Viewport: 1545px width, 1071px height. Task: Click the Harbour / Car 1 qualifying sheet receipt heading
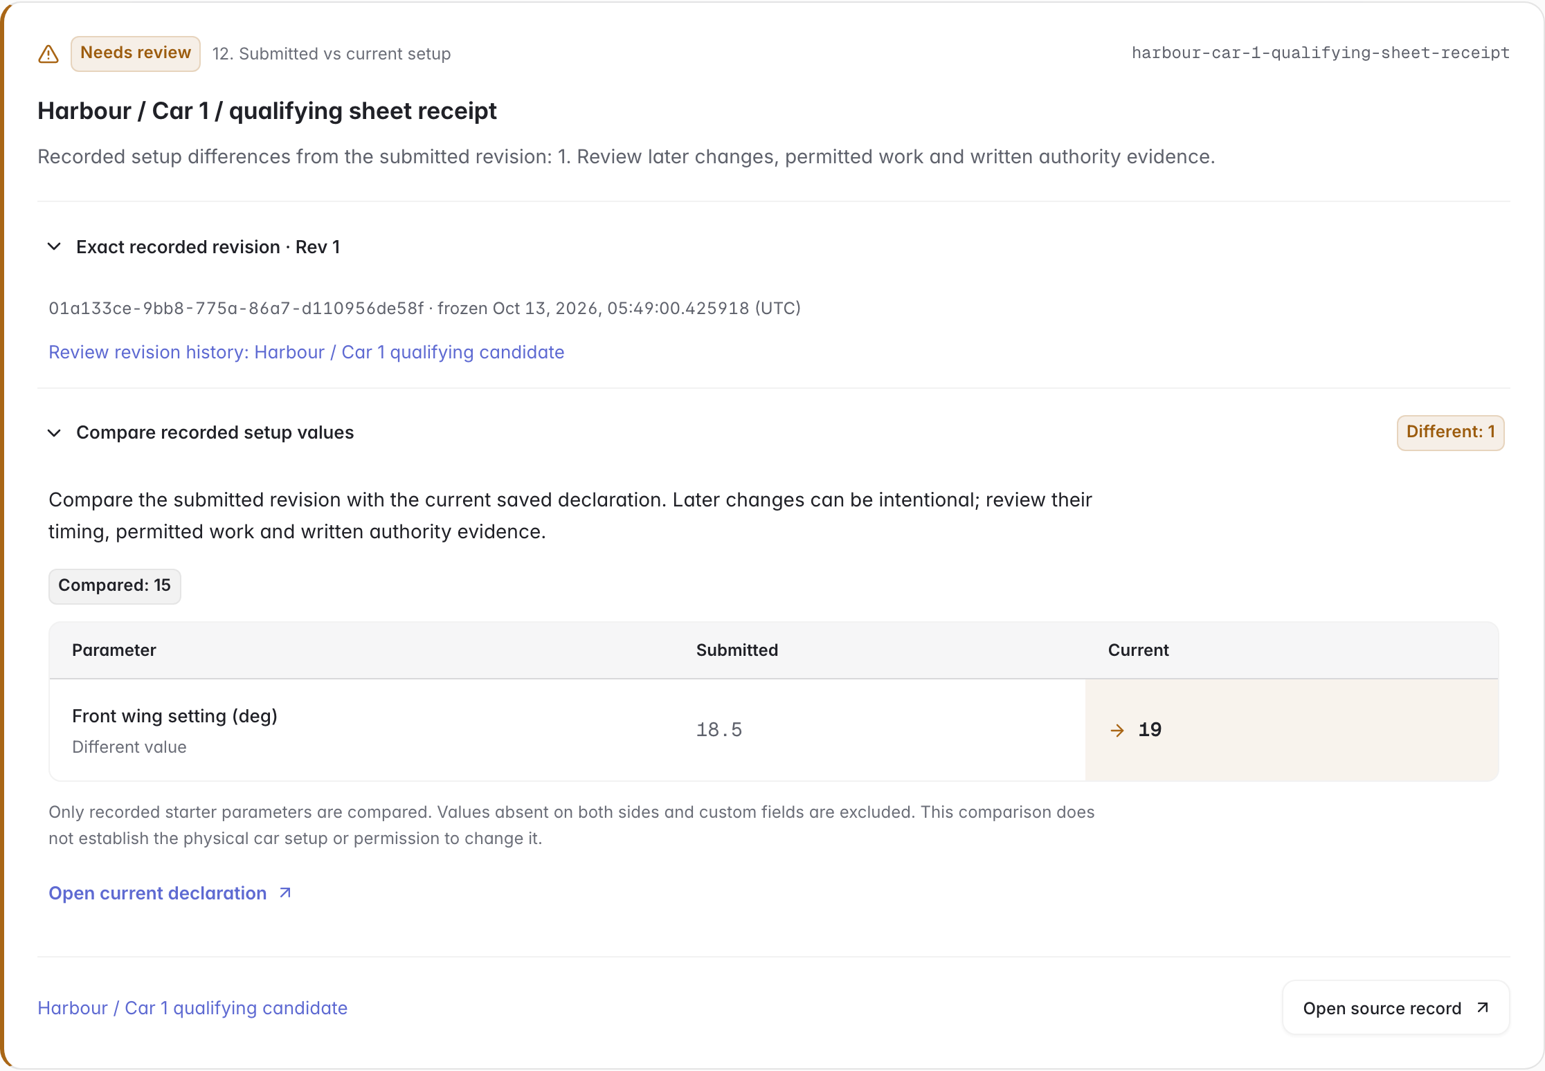coord(267,111)
